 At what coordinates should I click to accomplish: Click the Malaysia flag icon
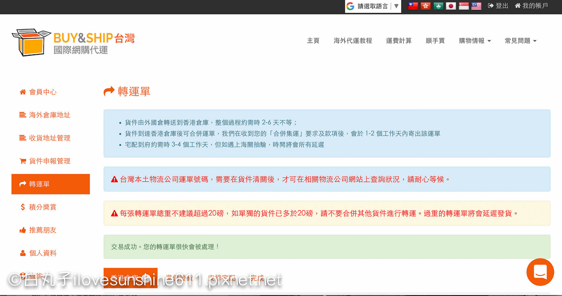(x=476, y=6)
